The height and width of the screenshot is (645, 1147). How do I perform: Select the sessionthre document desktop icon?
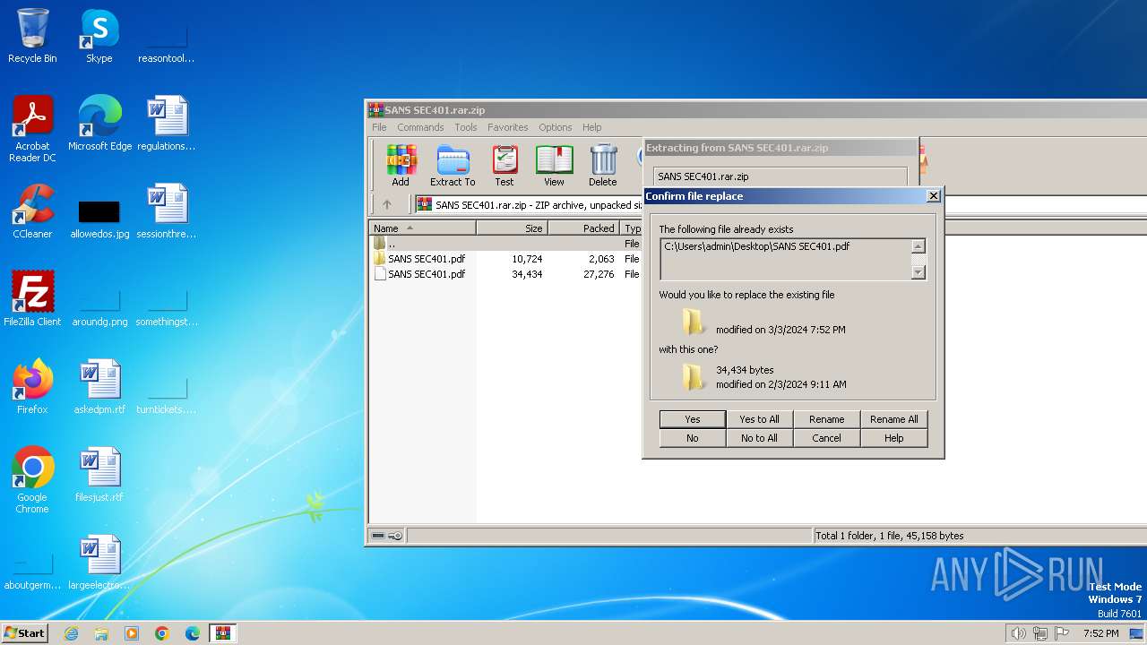(167, 211)
